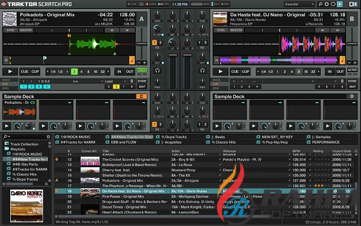Play first sample slot in Deck C
The image size is (361, 226).
click(x=7, y=126)
